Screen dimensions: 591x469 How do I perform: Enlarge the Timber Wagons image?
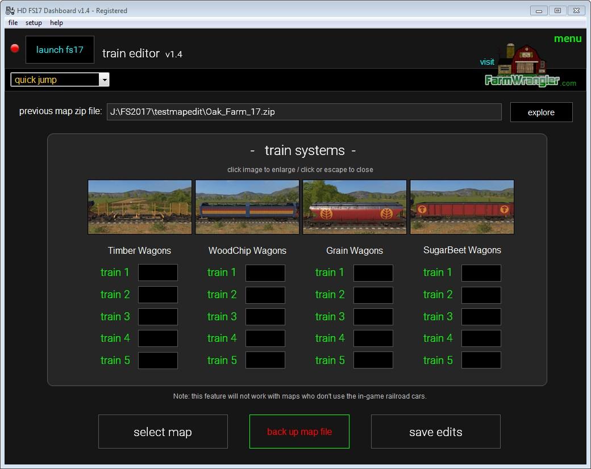(140, 207)
